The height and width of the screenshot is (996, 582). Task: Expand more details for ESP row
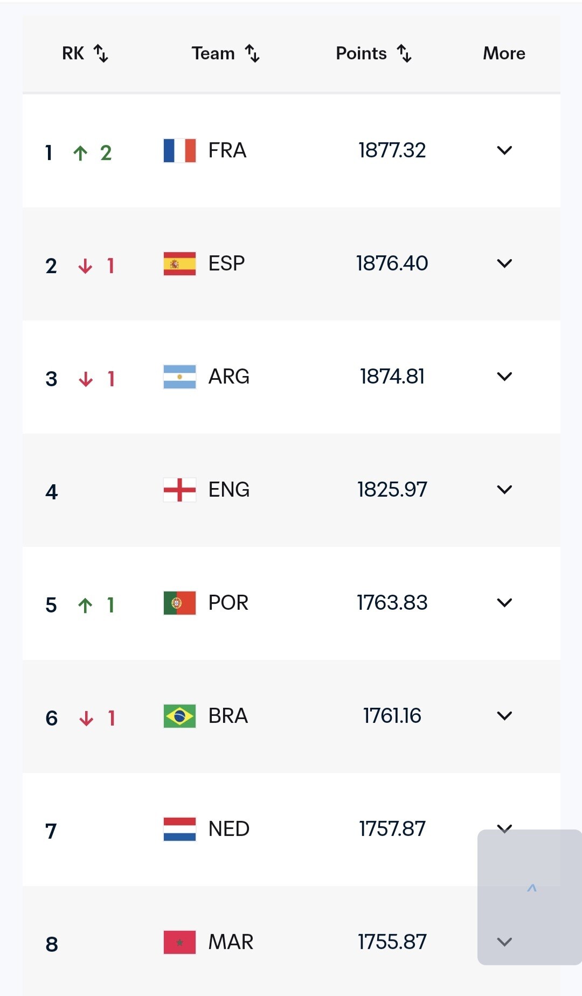tap(504, 263)
